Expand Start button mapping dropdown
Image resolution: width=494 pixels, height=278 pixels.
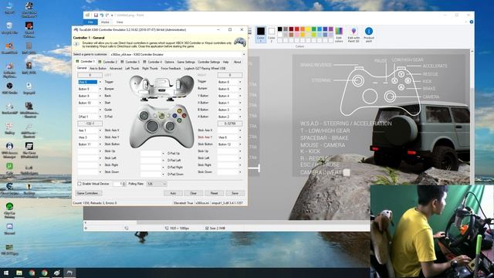point(100,103)
